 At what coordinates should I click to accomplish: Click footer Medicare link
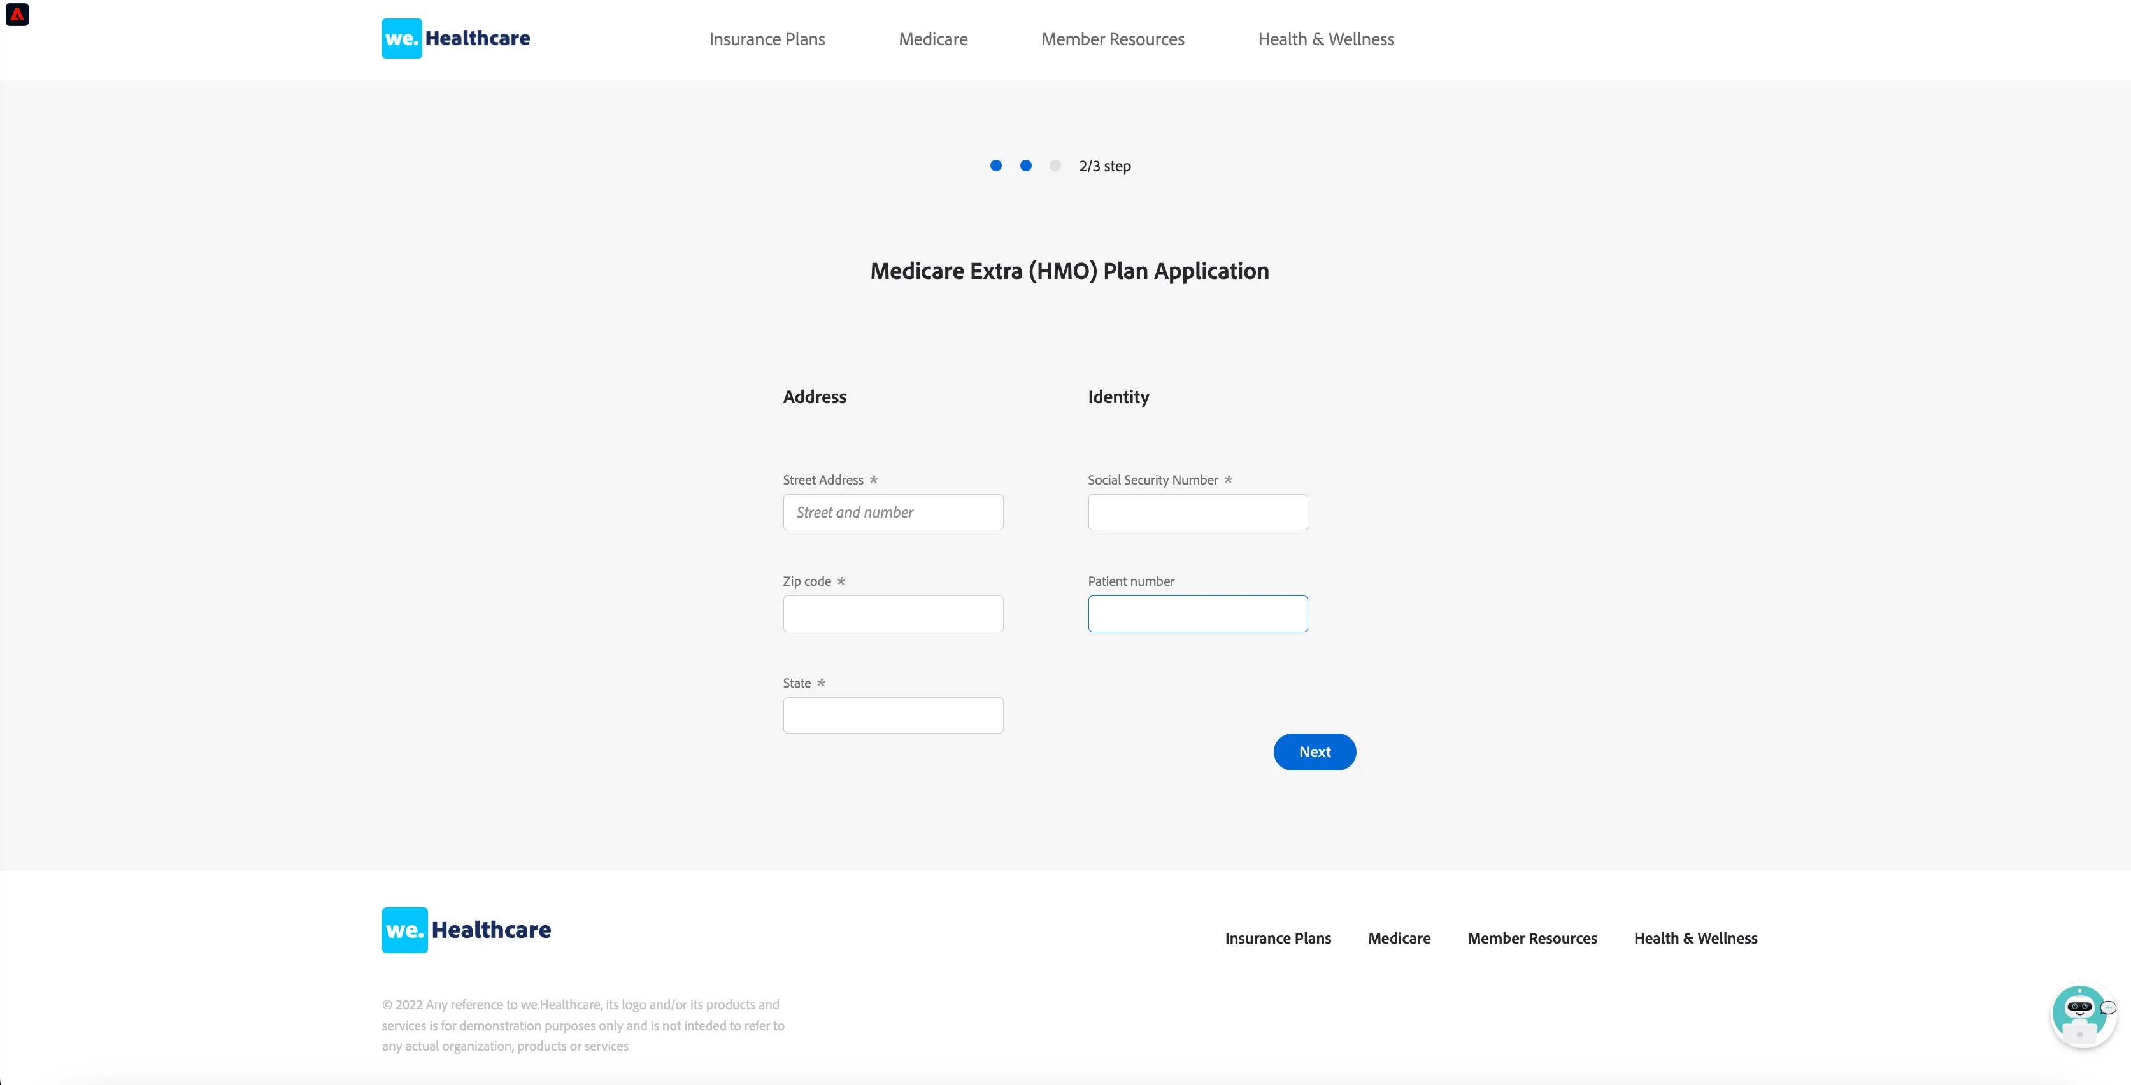pyautogui.click(x=1399, y=938)
